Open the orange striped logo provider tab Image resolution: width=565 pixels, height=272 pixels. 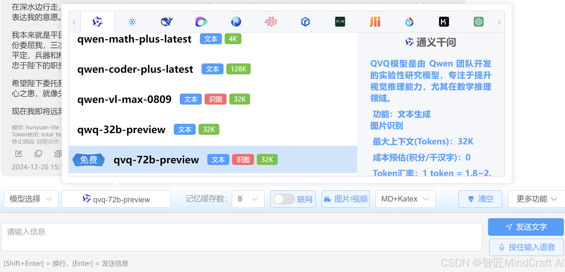tap(375, 22)
